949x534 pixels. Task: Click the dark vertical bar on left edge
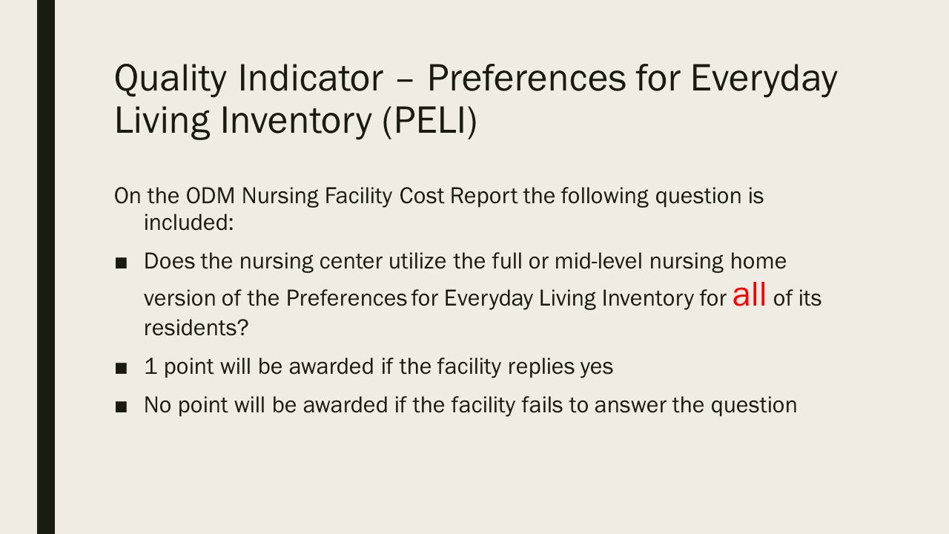tap(46, 267)
